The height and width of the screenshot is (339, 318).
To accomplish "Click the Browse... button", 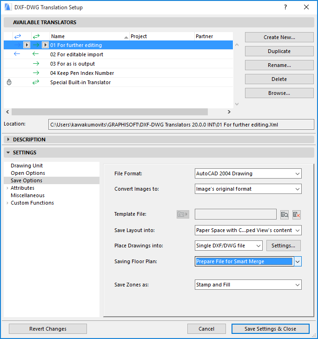I will [279, 93].
